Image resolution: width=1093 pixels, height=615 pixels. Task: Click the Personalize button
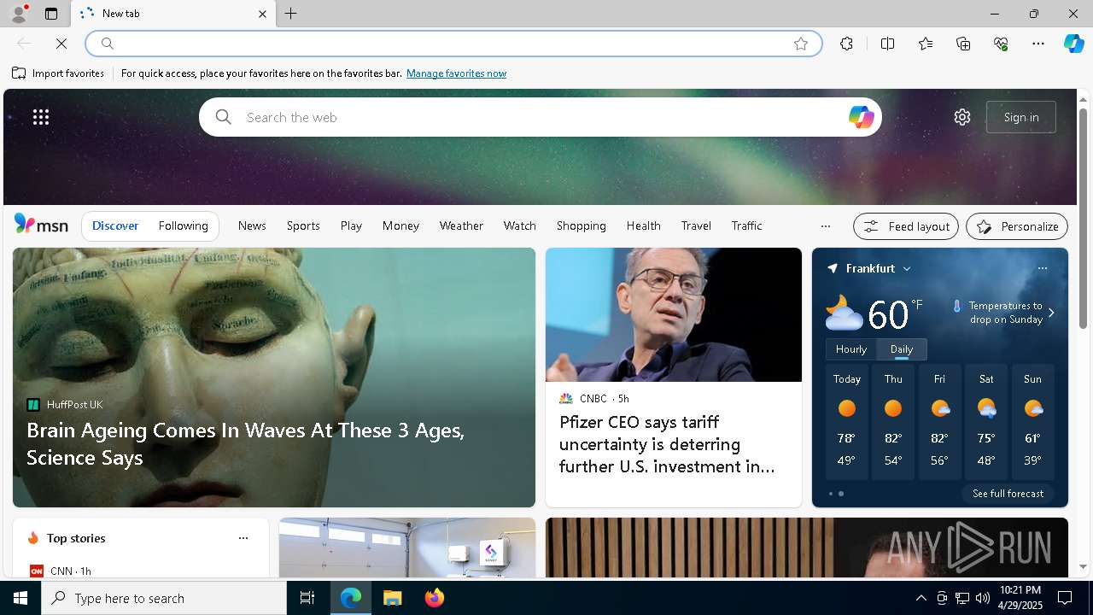(1017, 226)
